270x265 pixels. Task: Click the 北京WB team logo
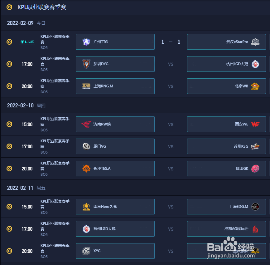[255, 86]
